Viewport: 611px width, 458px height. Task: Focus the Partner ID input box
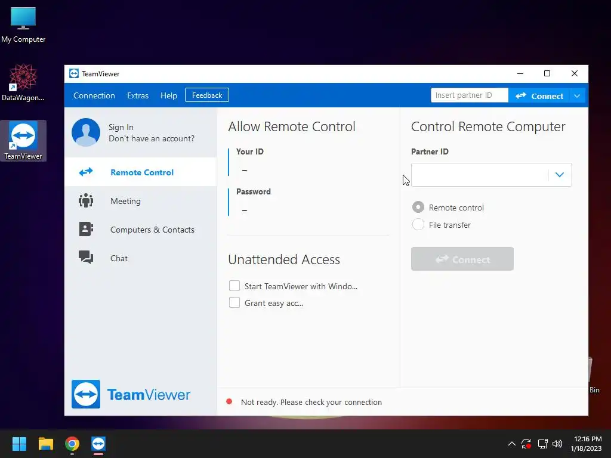(480, 175)
